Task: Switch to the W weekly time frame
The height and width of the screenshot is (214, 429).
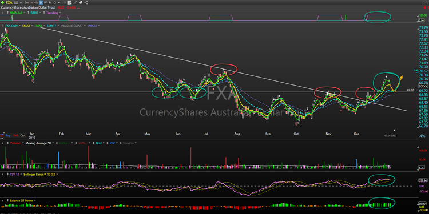Action: click(x=45, y=2)
